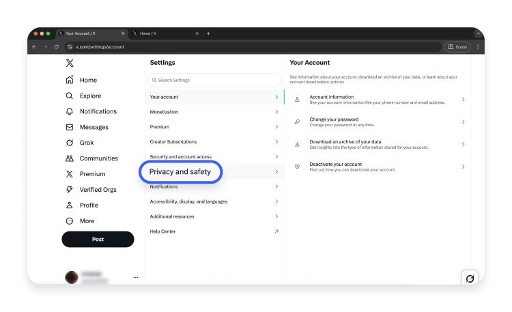Expand the Additional resources chevron
Viewport: 512px width, 312px height.
click(276, 216)
